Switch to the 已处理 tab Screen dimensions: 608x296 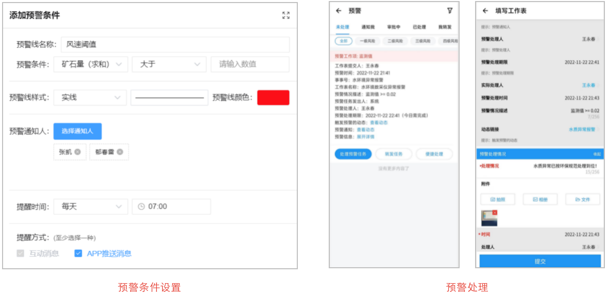point(419,27)
